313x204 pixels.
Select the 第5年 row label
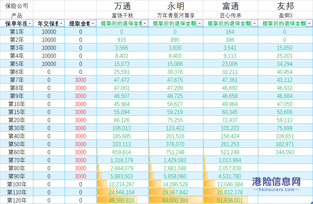click(17, 64)
